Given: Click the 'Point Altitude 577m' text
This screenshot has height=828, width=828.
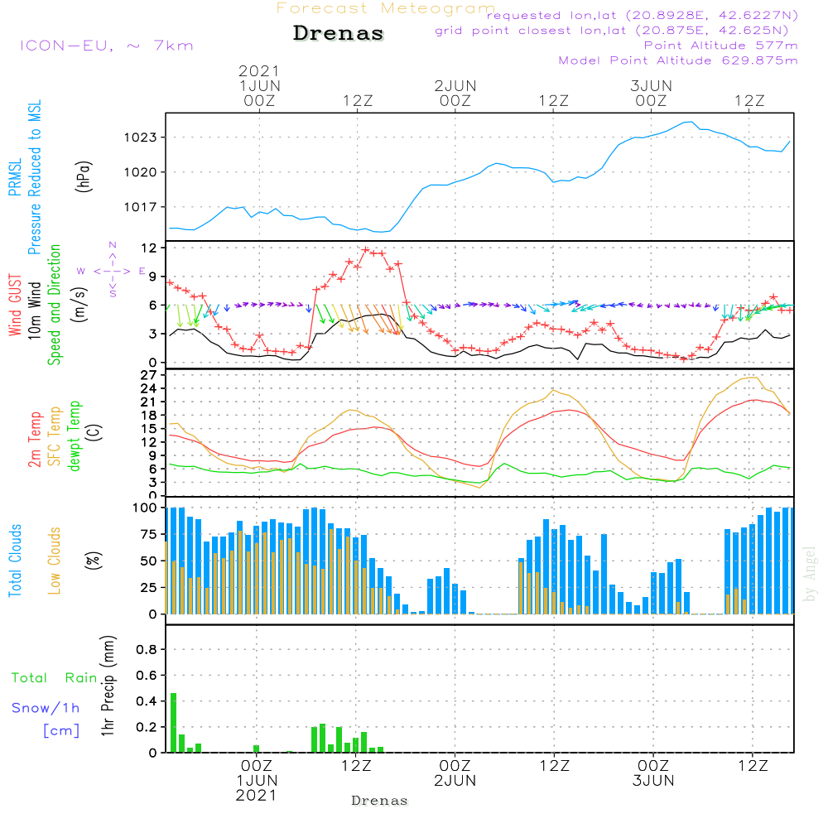Looking at the screenshot, I should pyautogui.click(x=720, y=46).
